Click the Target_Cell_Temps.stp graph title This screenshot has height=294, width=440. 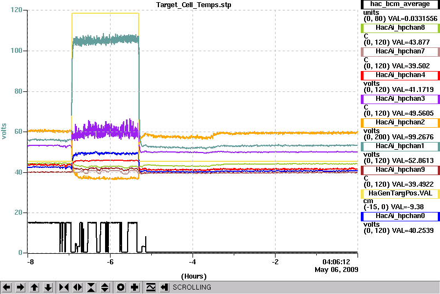click(194, 5)
